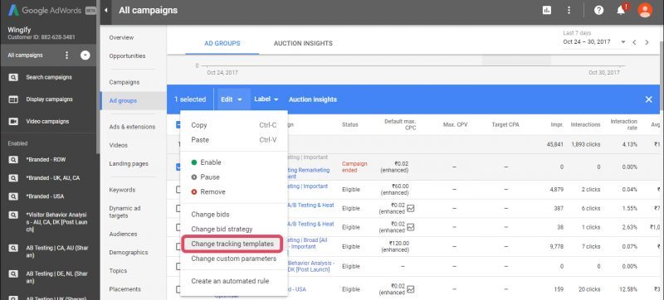This screenshot has height=300, width=664.
Task: Sort by Interactions column header
Action: (x=585, y=124)
